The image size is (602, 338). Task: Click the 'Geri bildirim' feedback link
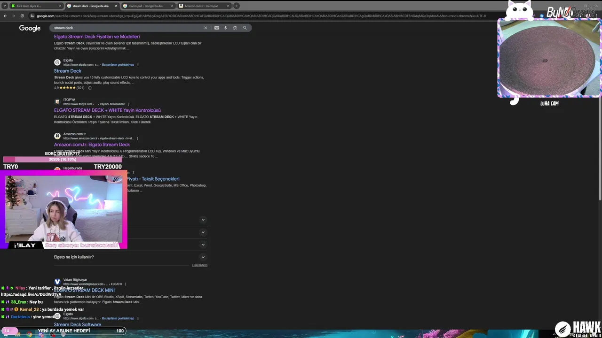(x=200, y=265)
